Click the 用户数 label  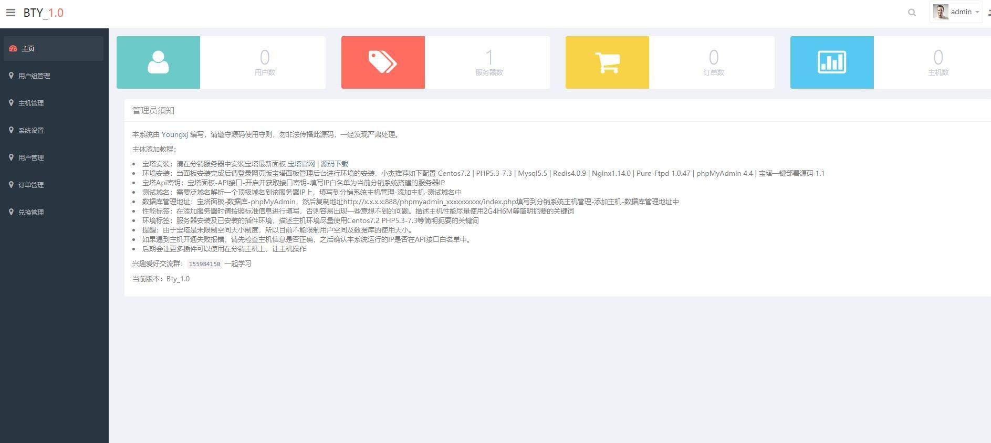[x=265, y=72]
